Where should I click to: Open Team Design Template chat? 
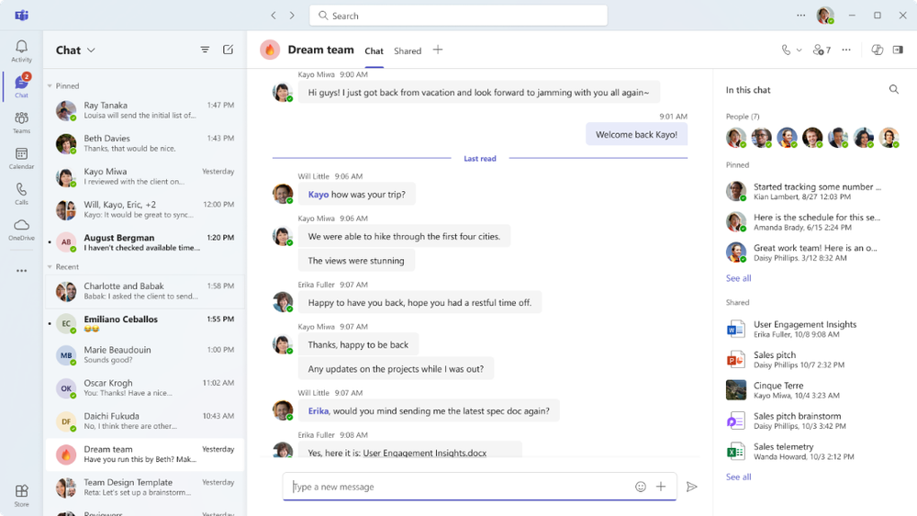point(145,488)
